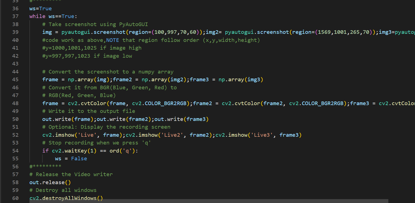Screen dimensions: 415x203
Task: Click the 'if' keyword on line 54
Action: click(x=45, y=151)
